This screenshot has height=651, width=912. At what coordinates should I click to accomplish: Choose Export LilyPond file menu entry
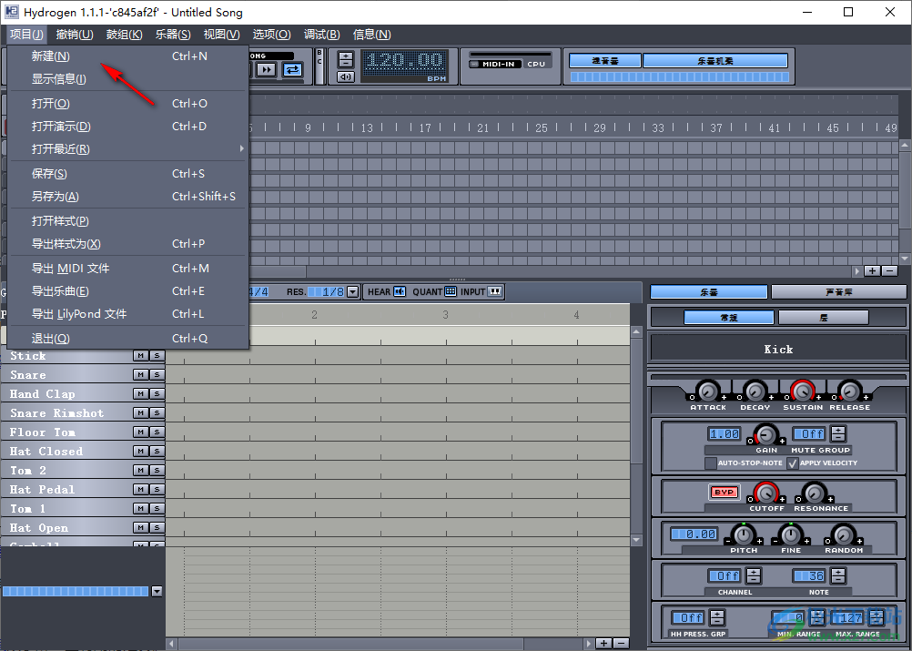point(128,313)
